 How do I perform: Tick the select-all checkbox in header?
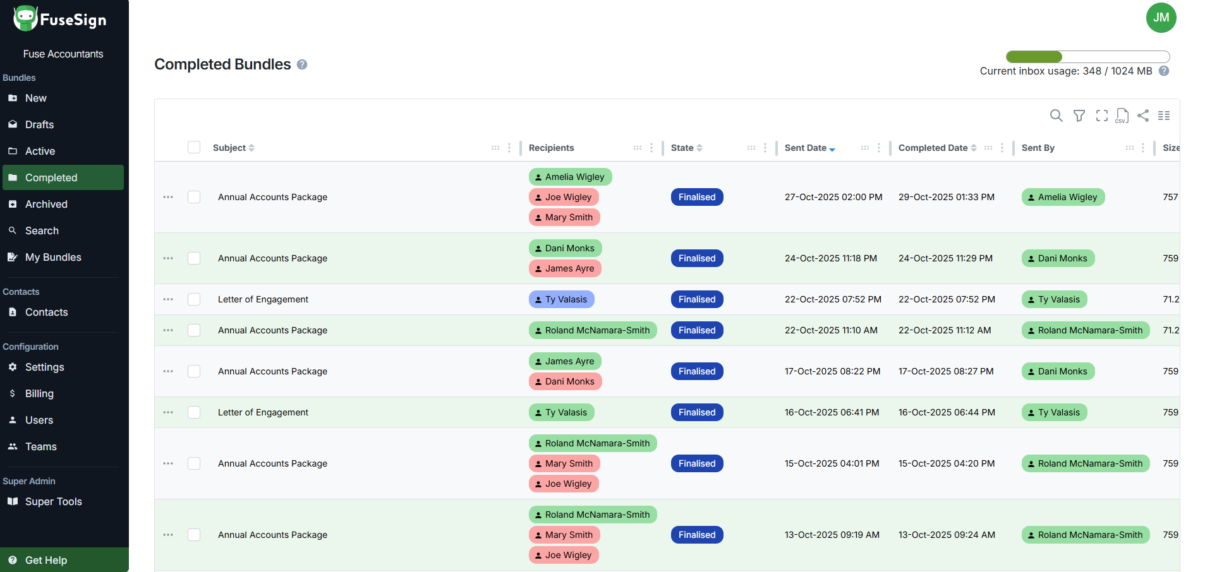point(194,147)
